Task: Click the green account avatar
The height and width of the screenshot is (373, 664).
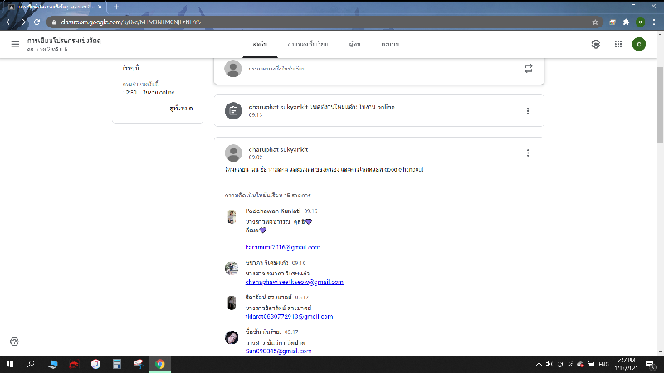Action: click(638, 44)
